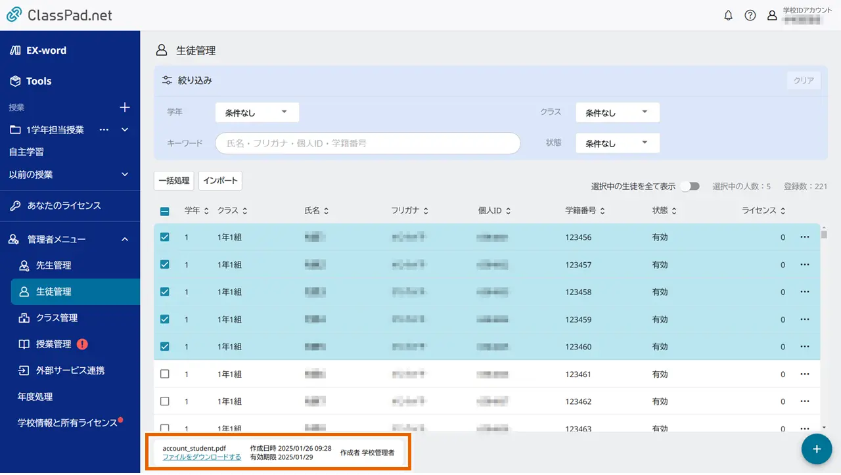Click the 一括処理 button
The height and width of the screenshot is (475, 841).
pos(174,181)
